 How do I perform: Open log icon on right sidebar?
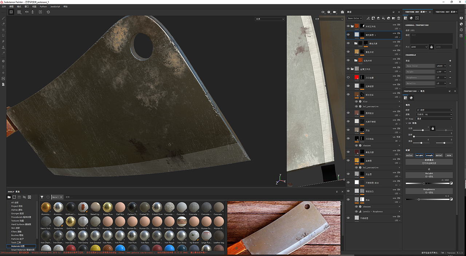[461, 36]
